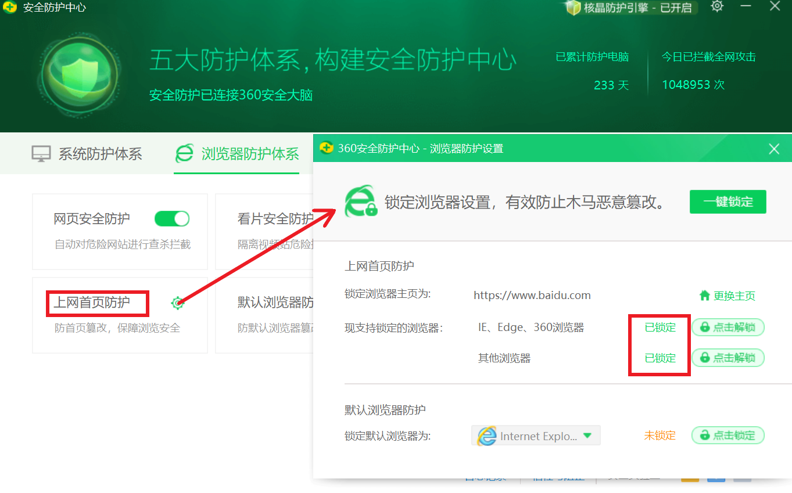
Task: Click the 1048953 次 attack count
Action: [693, 85]
